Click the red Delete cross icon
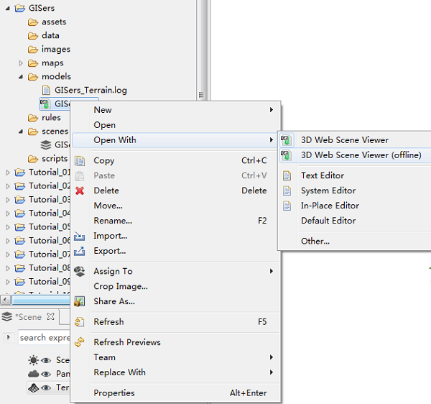The image size is (431, 404). (80, 190)
